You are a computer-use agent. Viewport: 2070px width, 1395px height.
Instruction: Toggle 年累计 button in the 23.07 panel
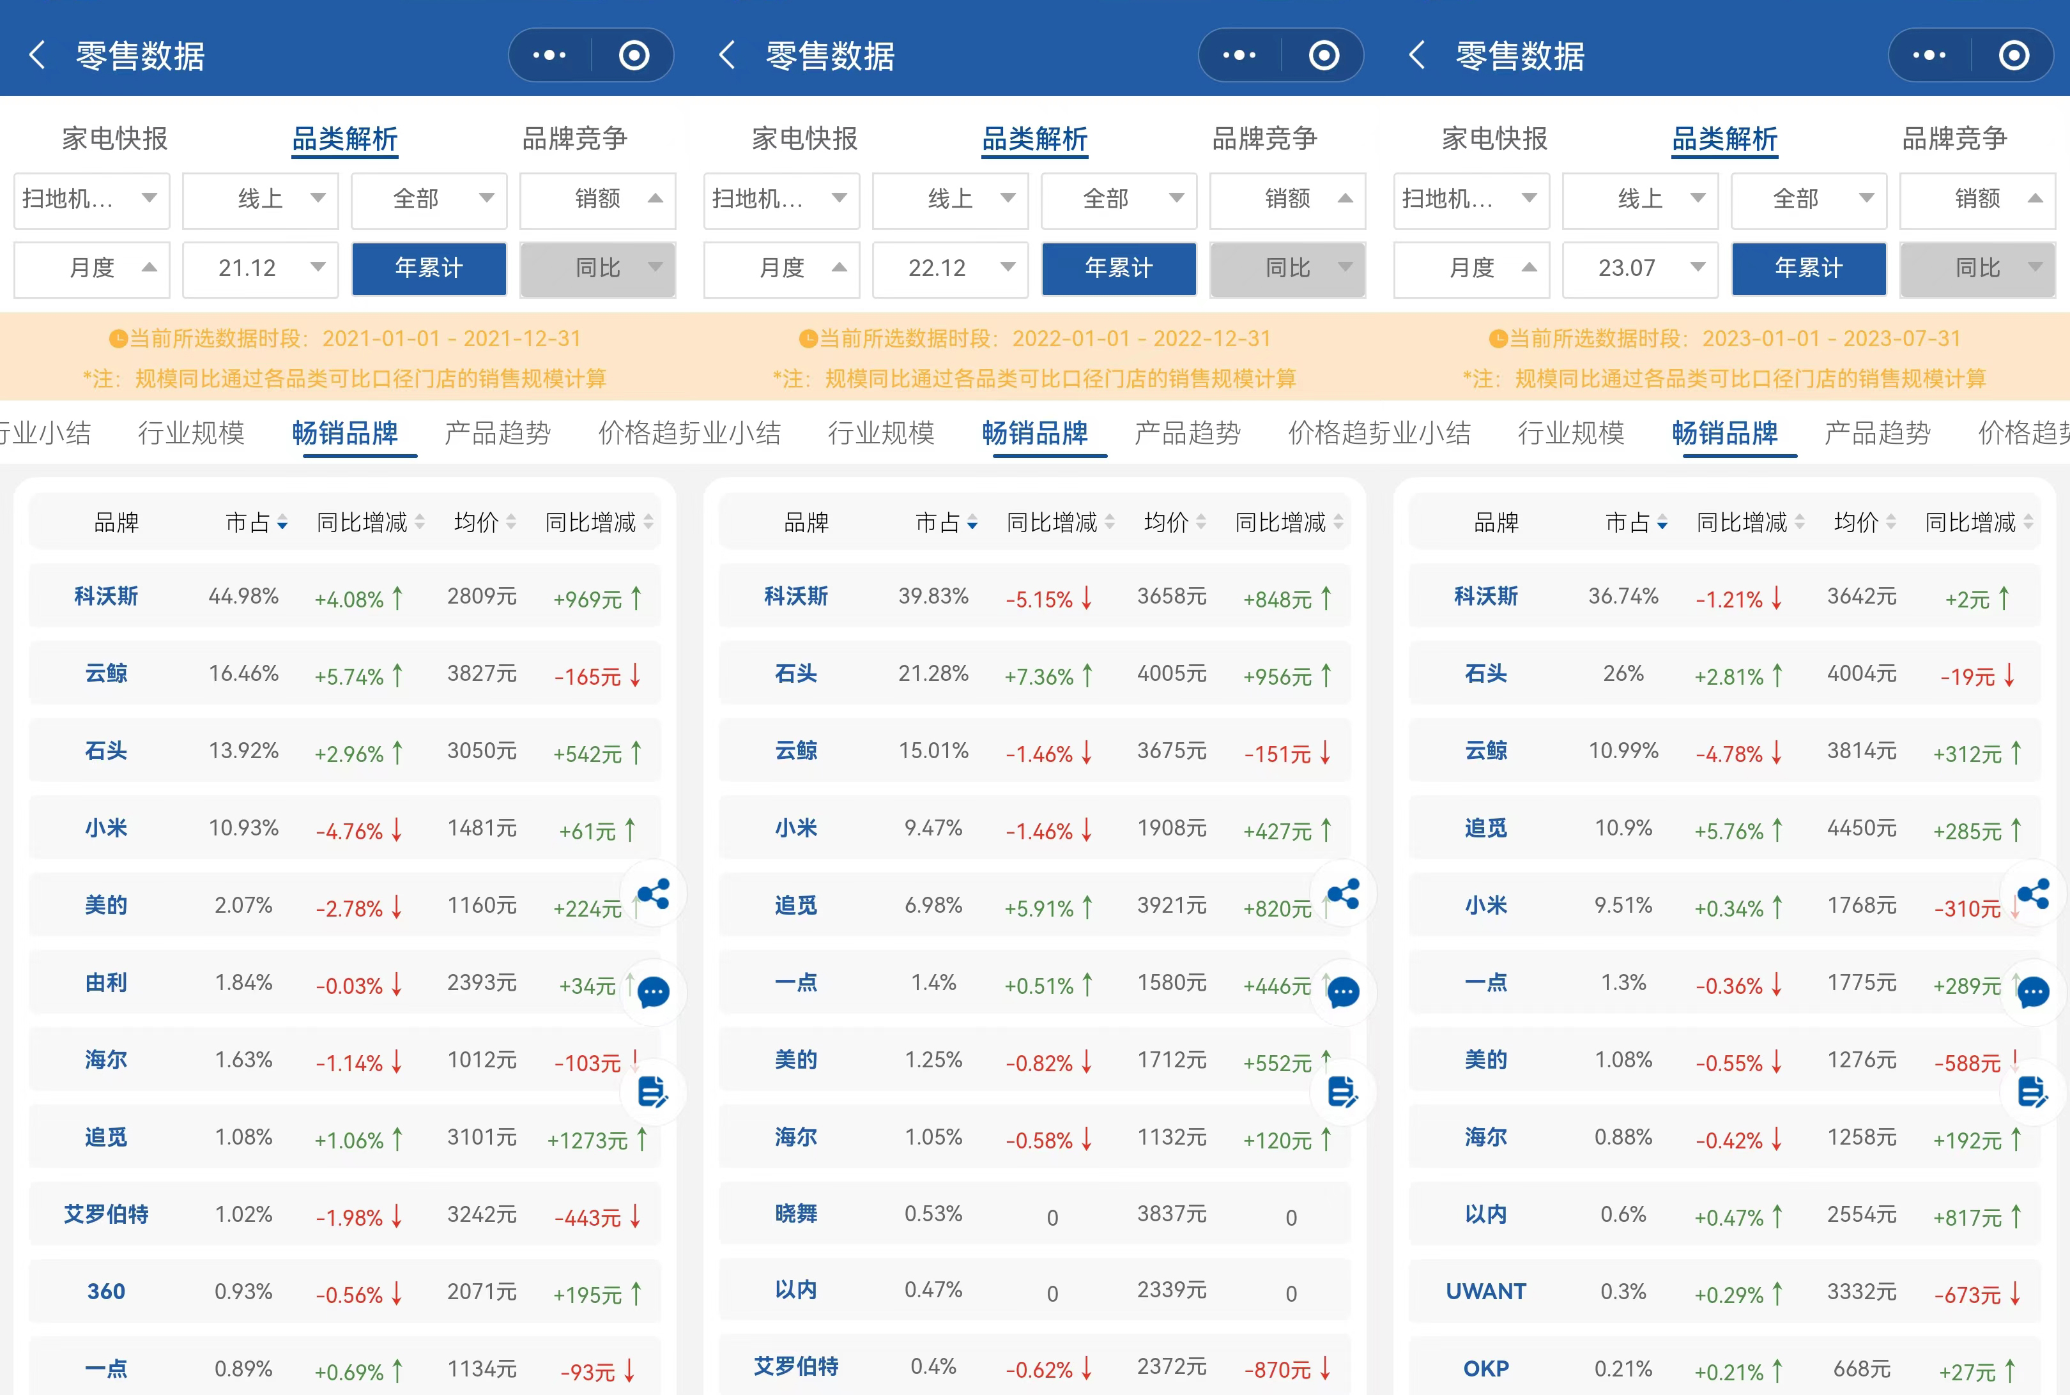coord(1808,268)
